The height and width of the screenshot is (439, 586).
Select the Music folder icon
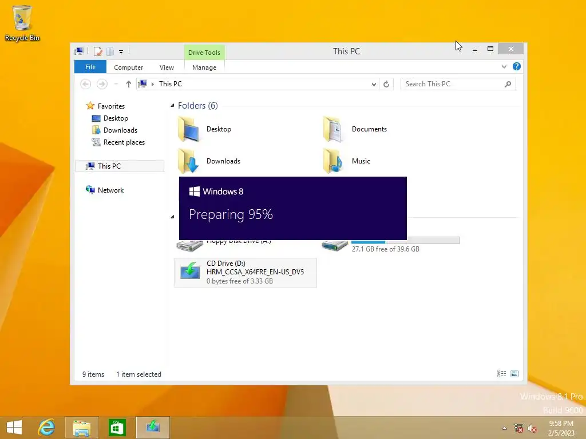[x=333, y=161]
